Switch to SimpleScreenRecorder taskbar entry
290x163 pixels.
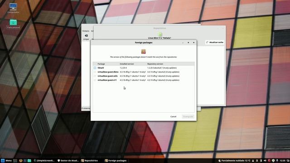click(44, 161)
